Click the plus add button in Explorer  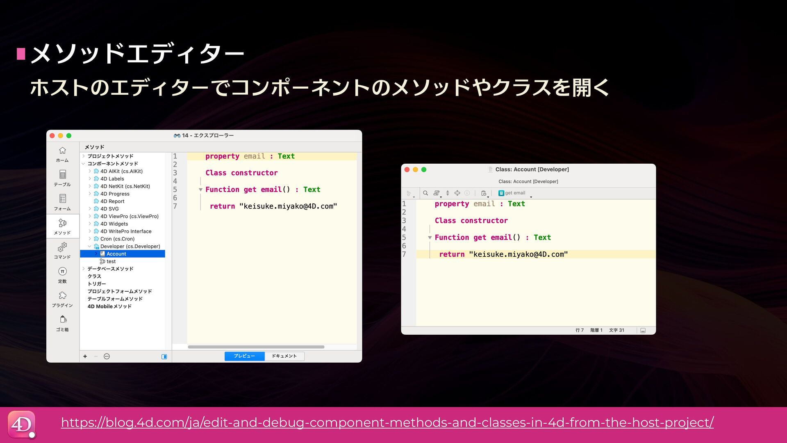[85, 356]
